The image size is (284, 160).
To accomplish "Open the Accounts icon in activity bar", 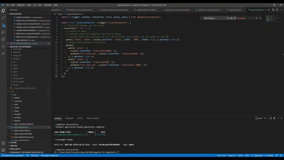I will tap(3, 143).
